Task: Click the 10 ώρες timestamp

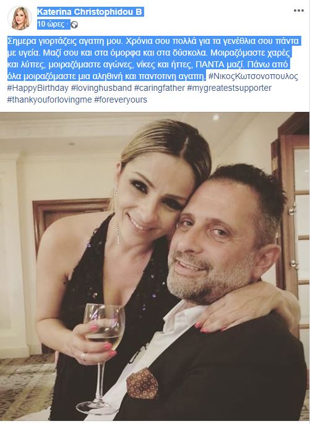Action: click(51, 24)
